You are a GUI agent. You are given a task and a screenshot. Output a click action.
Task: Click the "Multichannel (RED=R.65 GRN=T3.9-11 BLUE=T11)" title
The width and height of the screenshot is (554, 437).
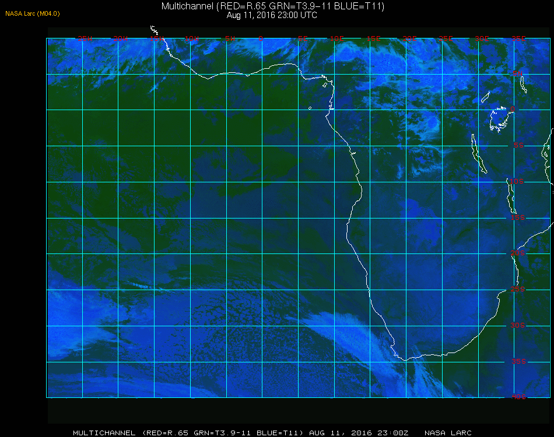(273, 6)
